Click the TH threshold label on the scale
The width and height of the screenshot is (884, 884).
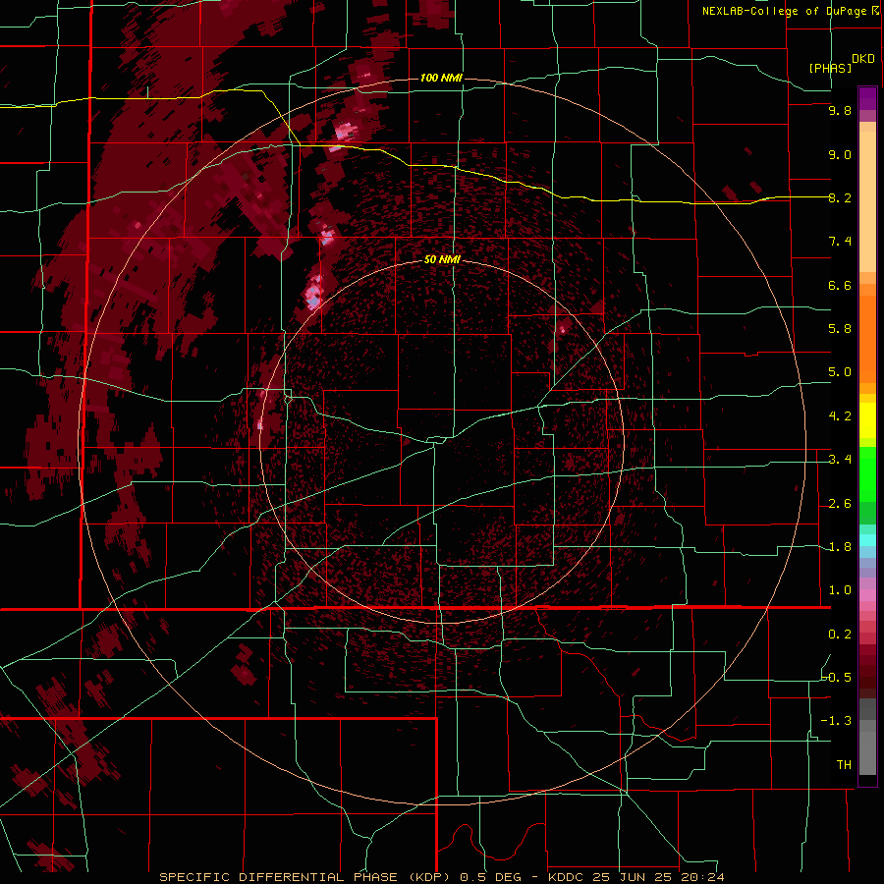(844, 765)
